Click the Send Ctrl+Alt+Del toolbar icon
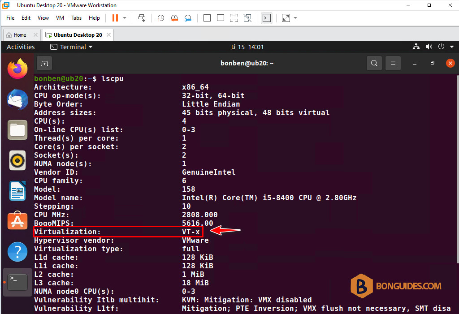Image resolution: width=459 pixels, height=314 pixels. coord(142,18)
